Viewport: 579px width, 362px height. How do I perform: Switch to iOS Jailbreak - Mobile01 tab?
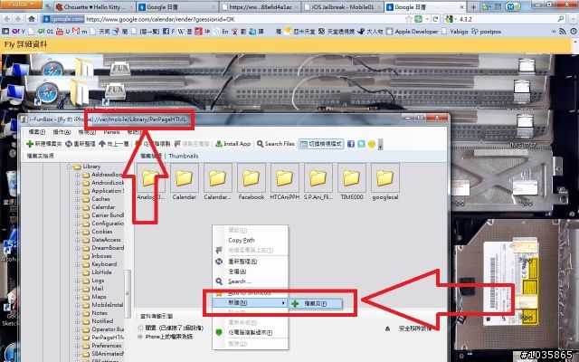tap(342, 7)
